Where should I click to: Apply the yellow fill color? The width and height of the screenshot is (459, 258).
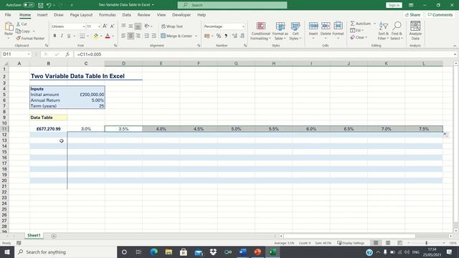click(x=96, y=36)
